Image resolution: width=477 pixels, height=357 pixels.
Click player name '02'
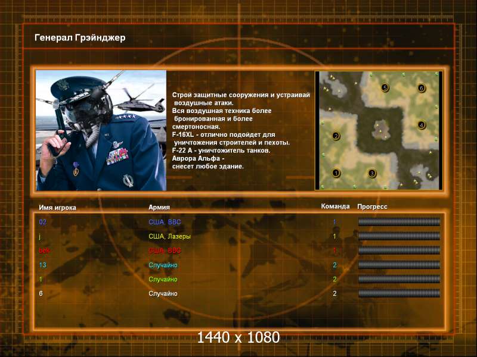(x=42, y=222)
